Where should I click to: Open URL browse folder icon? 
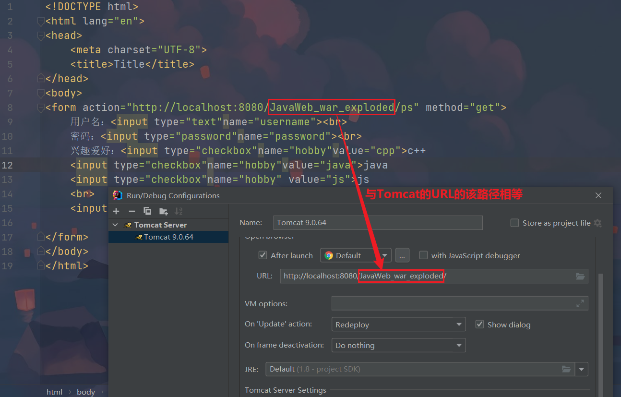tap(580, 276)
